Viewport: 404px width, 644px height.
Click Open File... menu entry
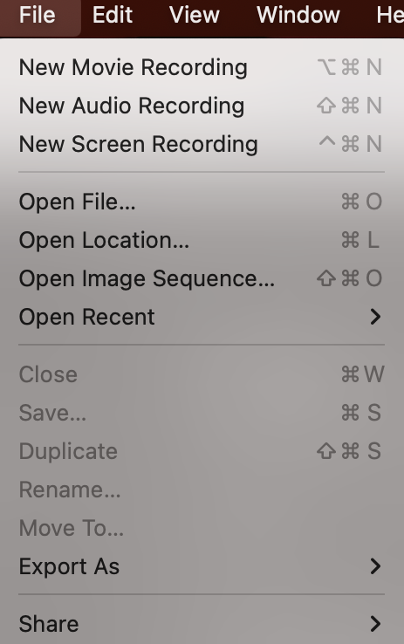point(202,202)
